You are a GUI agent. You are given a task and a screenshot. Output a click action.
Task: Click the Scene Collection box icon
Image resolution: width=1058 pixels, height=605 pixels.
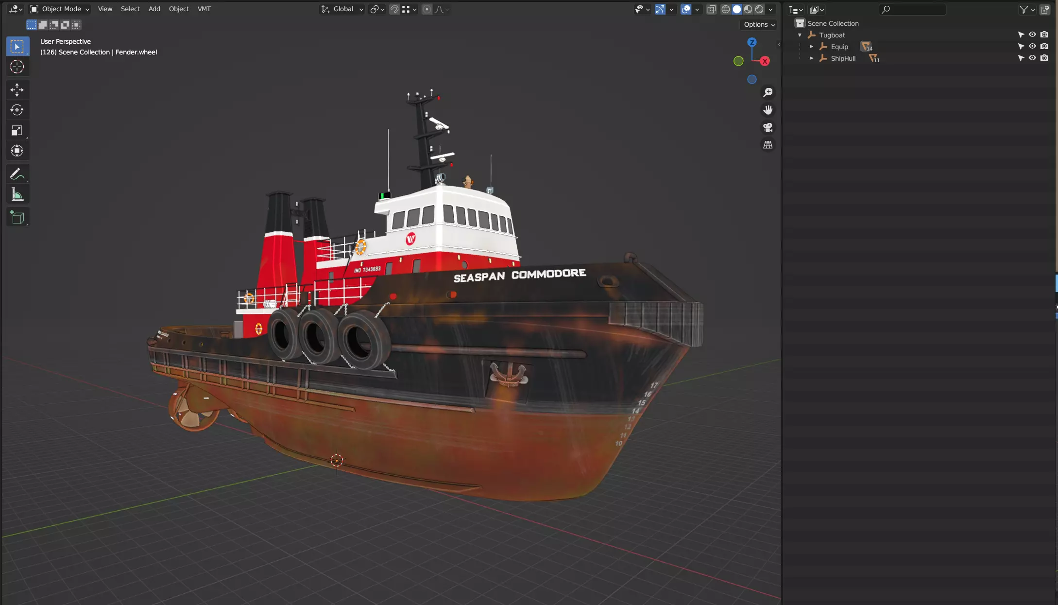pos(800,23)
